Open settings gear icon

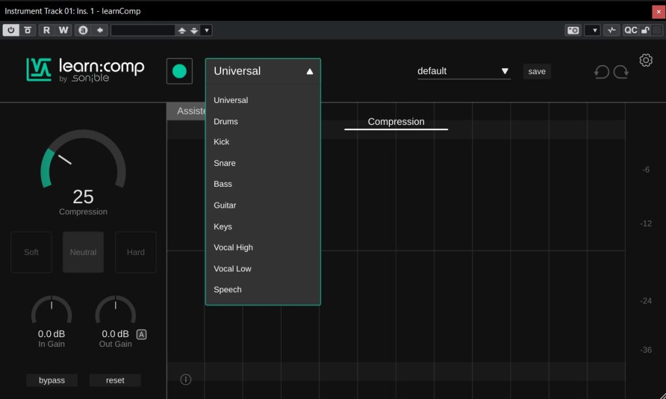click(x=646, y=61)
